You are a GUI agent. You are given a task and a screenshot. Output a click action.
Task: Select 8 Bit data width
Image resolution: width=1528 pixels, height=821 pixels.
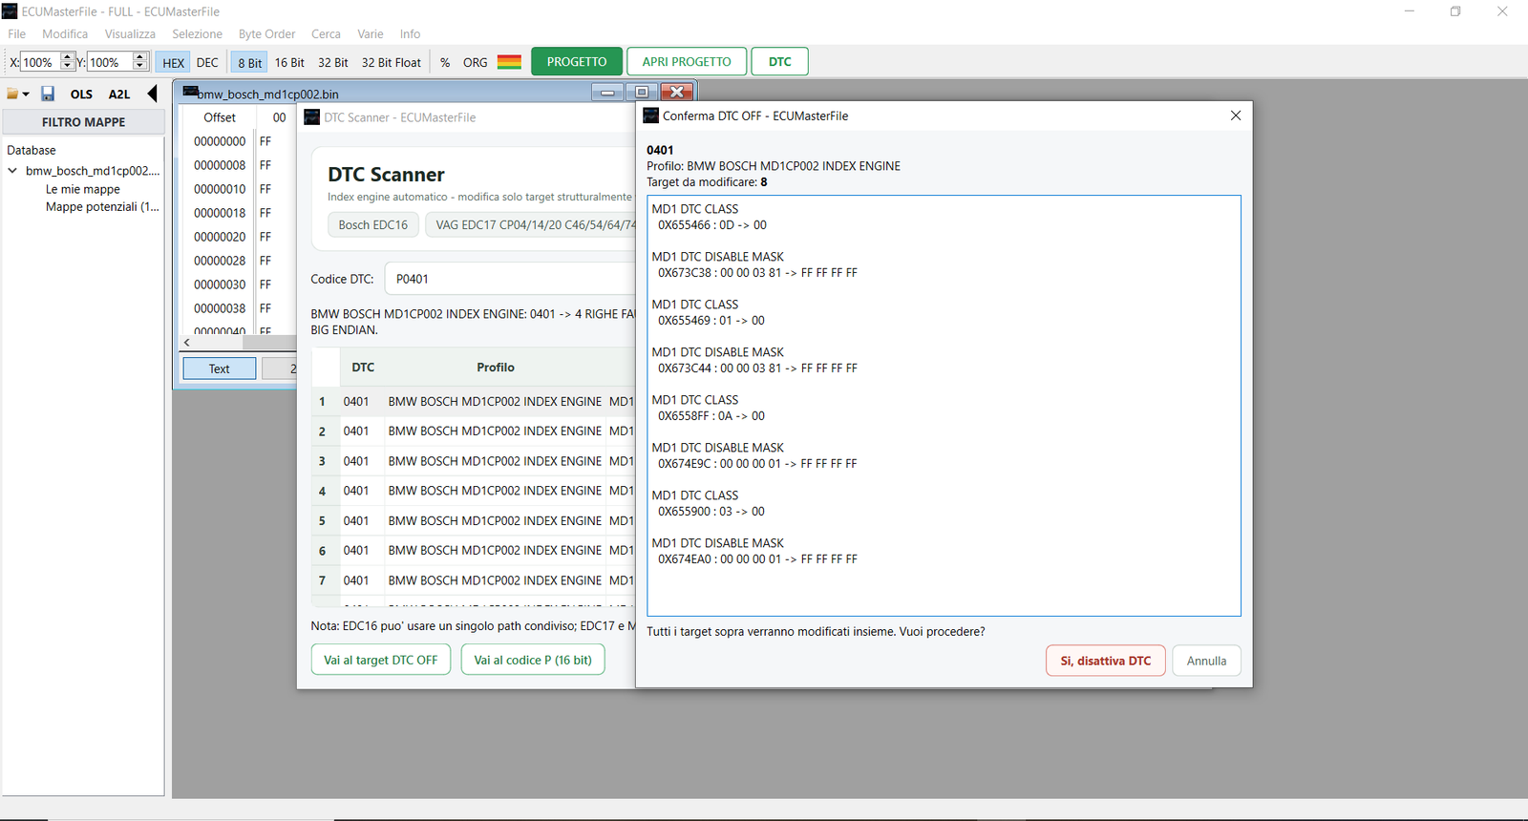pyautogui.click(x=249, y=63)
